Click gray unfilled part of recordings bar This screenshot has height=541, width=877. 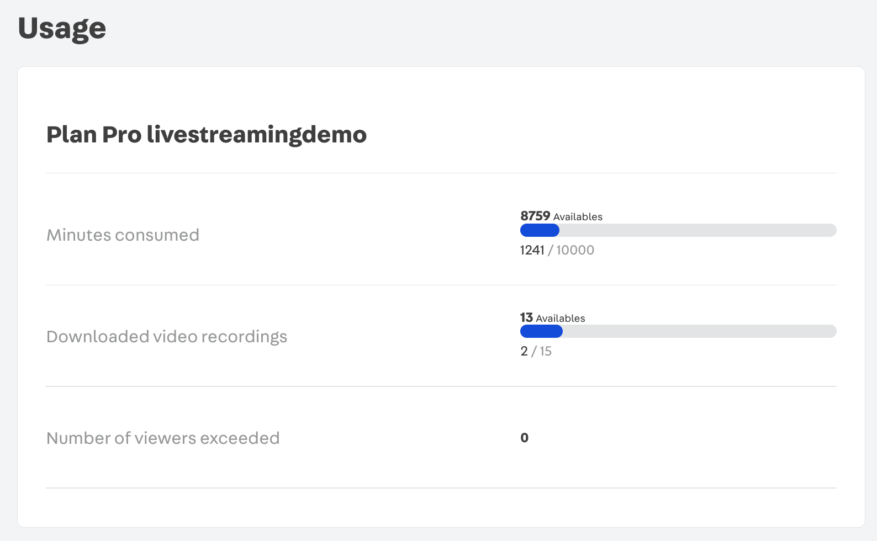coord(699,331)
